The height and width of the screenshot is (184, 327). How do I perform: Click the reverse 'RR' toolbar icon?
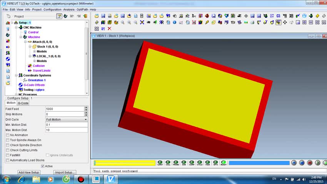[162, 22]
